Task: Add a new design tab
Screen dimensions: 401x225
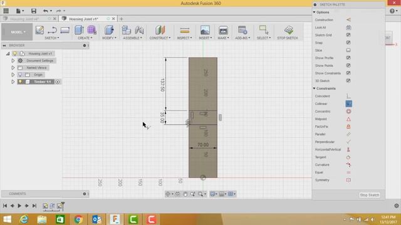Action: [121, 19]
